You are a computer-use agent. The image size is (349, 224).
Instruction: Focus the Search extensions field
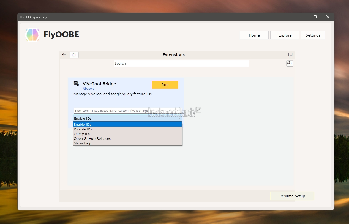click(x=181, y=63)
